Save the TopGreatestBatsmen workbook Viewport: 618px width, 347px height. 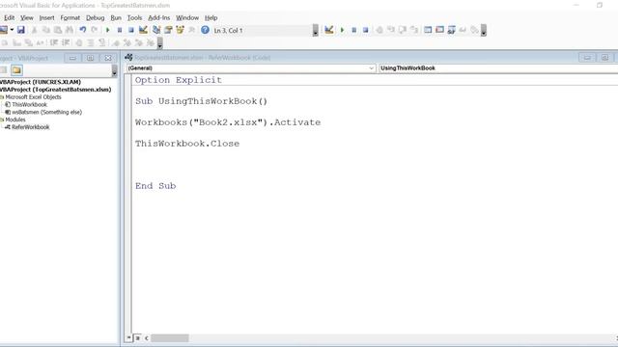(21, 30)
